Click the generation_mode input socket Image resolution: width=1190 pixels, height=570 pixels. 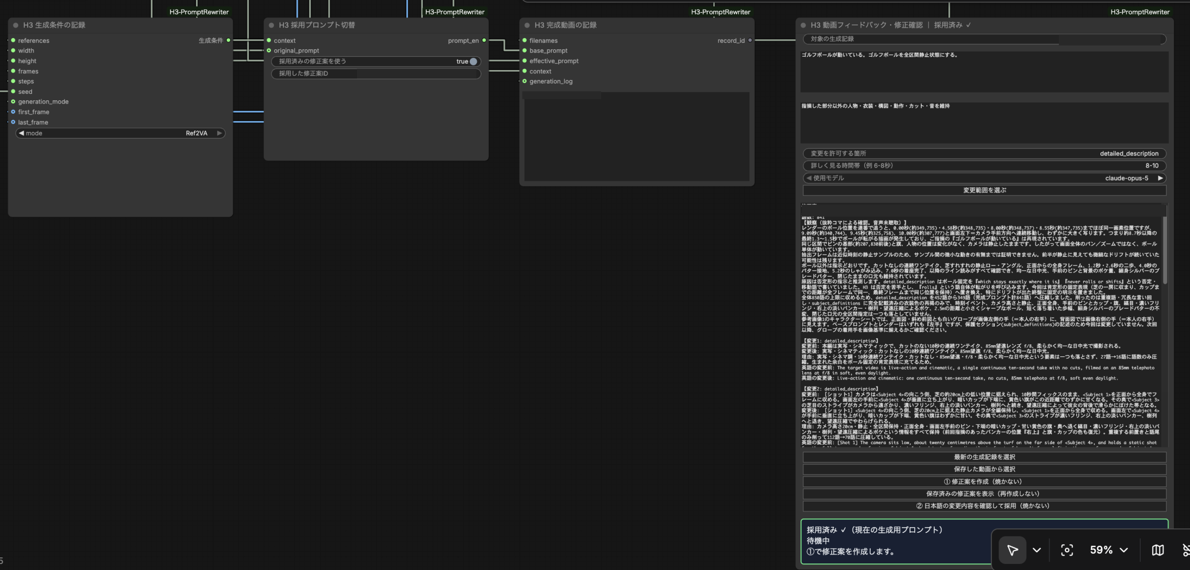(13, 102)
